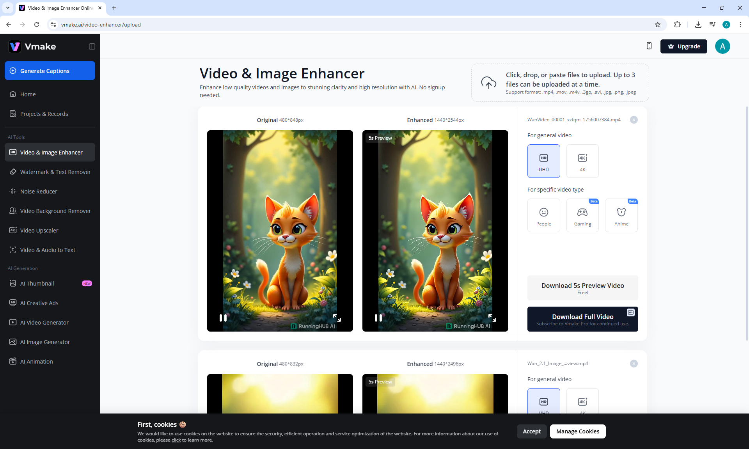Click the Upgrade button
The height and width of the screenshot is (449, 749).
pyautogui.click(x=683, y=46)
